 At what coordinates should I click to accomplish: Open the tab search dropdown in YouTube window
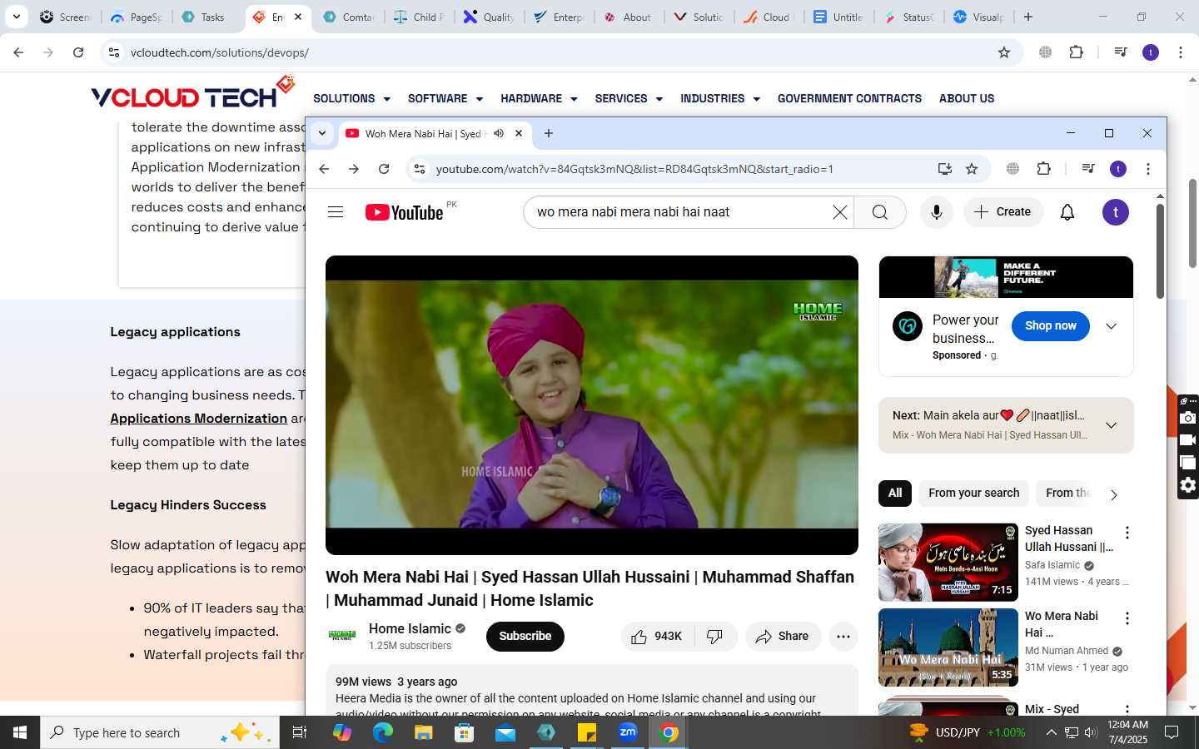point(322,133)
